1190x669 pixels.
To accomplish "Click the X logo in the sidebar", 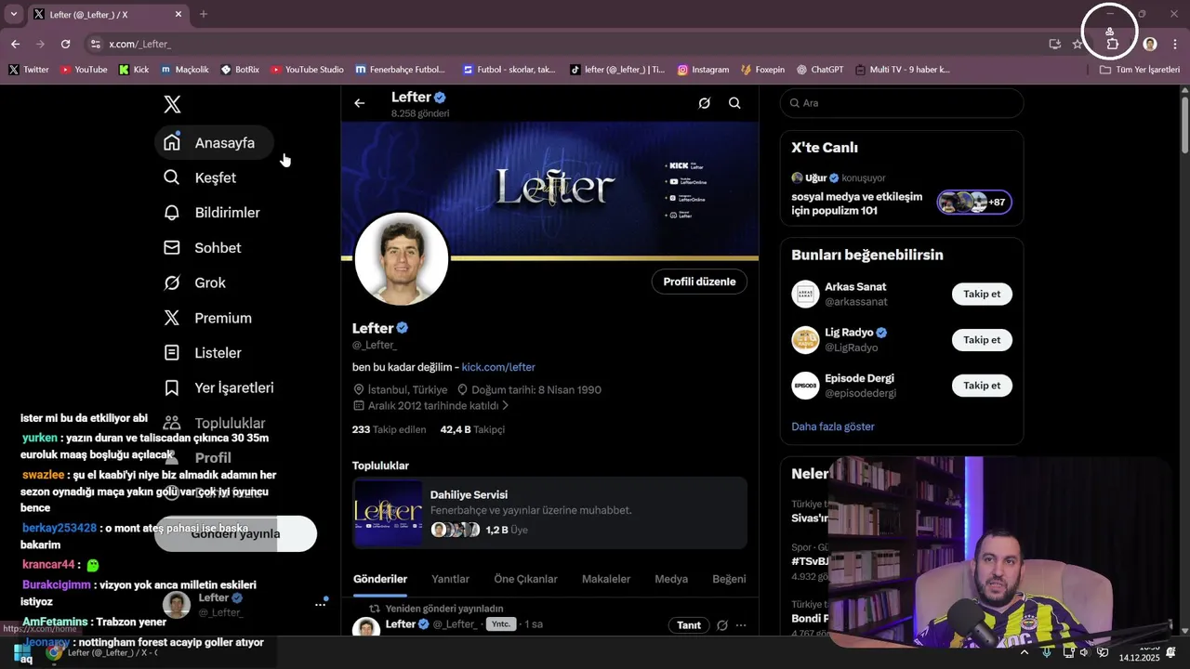I will point(172,104).
